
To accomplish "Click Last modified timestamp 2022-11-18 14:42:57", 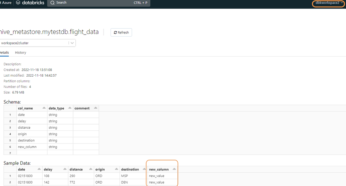I will (42, 76).
